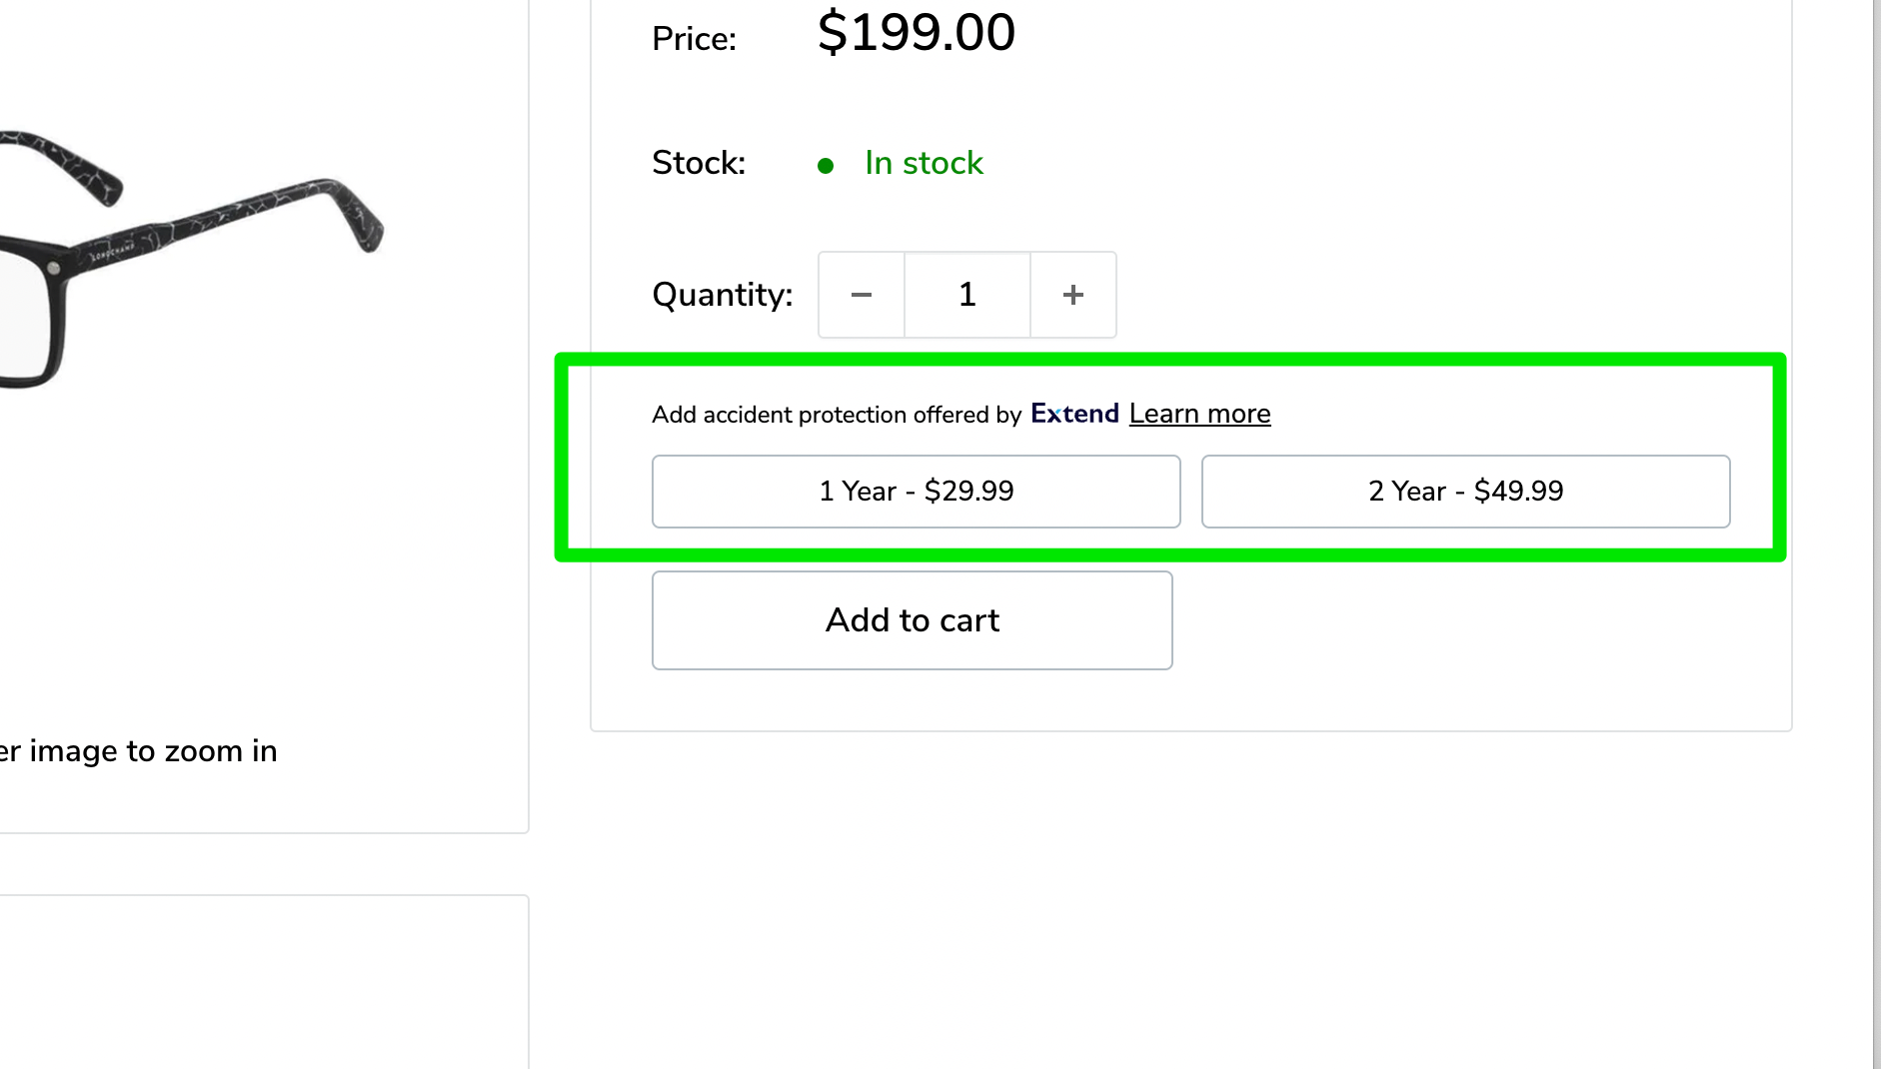Click the $199.00 price value

click(916, 32)
